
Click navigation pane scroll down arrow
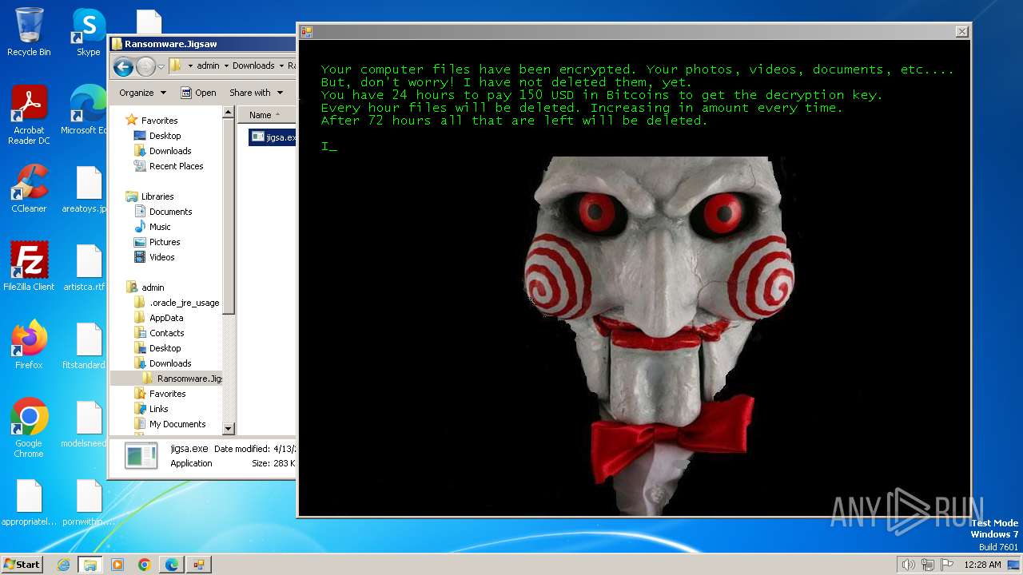pos(228,429)
